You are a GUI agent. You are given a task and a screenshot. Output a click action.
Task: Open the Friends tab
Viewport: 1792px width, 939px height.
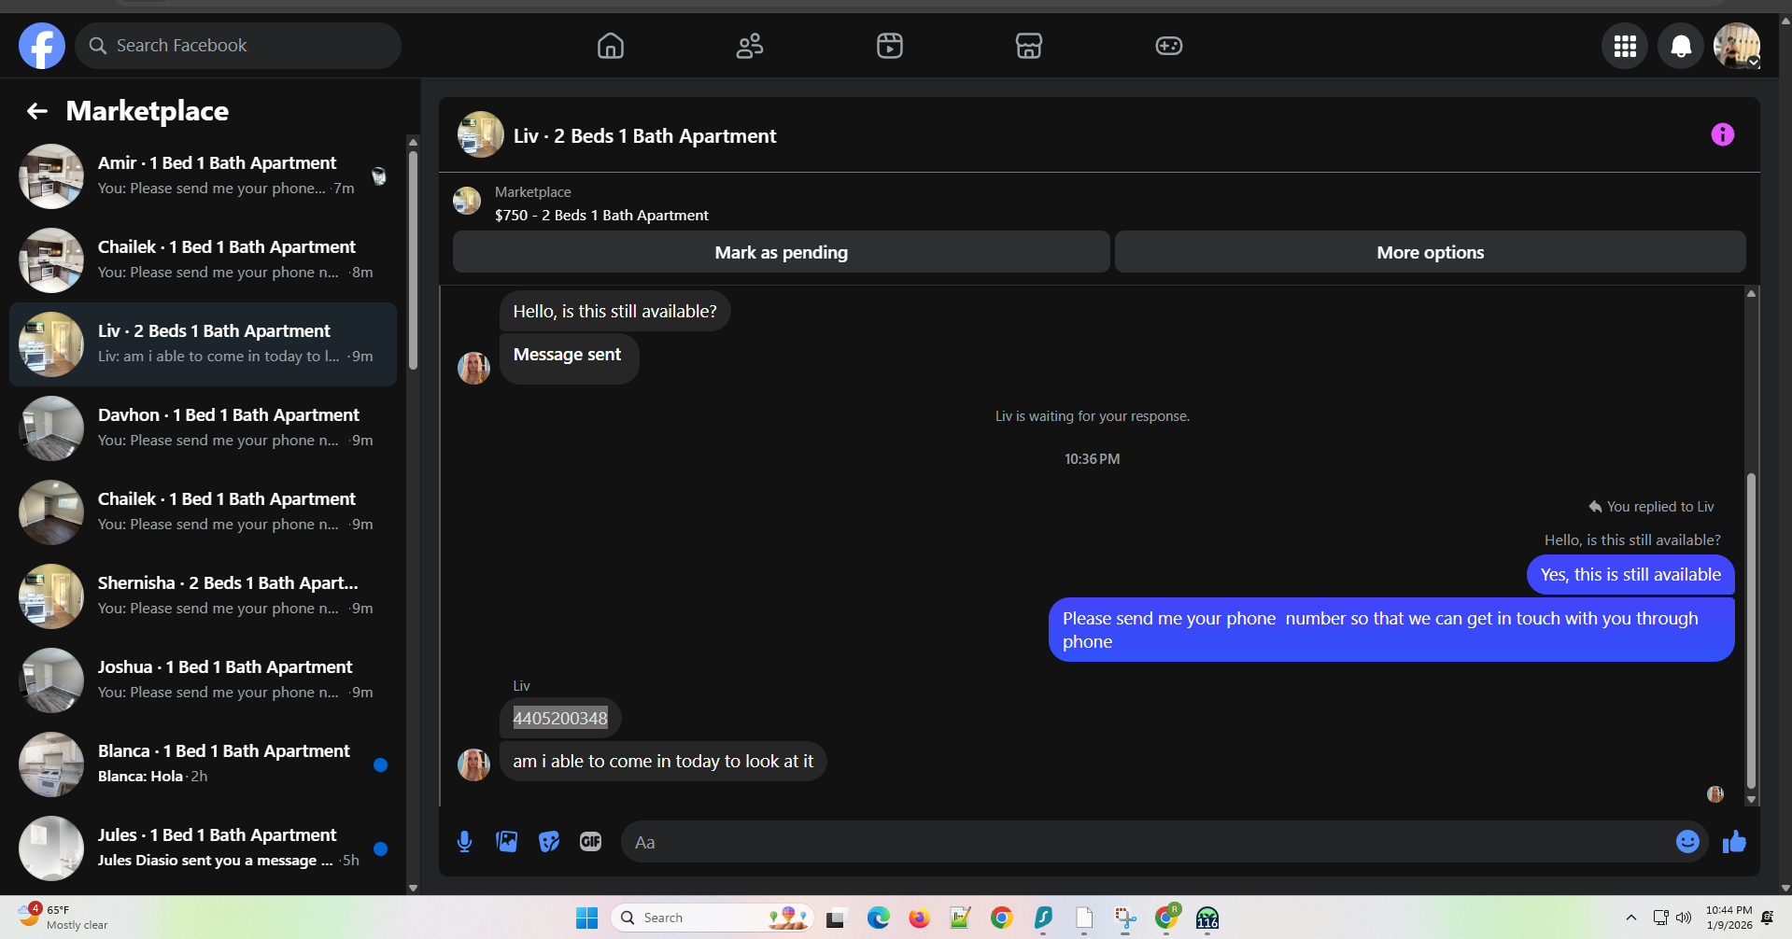click(x=750, y=46)
